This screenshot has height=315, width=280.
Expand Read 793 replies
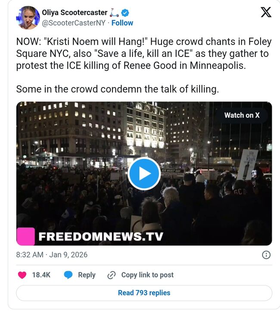144,293
